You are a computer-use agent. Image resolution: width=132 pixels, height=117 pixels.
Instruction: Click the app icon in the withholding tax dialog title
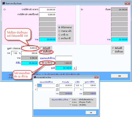pyautogui.click(x=35, y=77)
